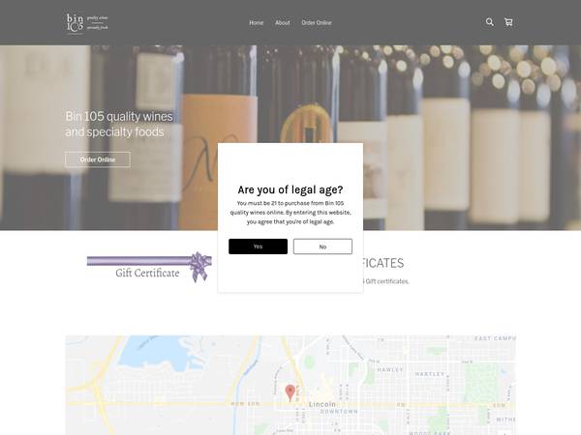Click the Lincoln label on the map
Viewport: 581px width, 435px height.
pos(322,404)
